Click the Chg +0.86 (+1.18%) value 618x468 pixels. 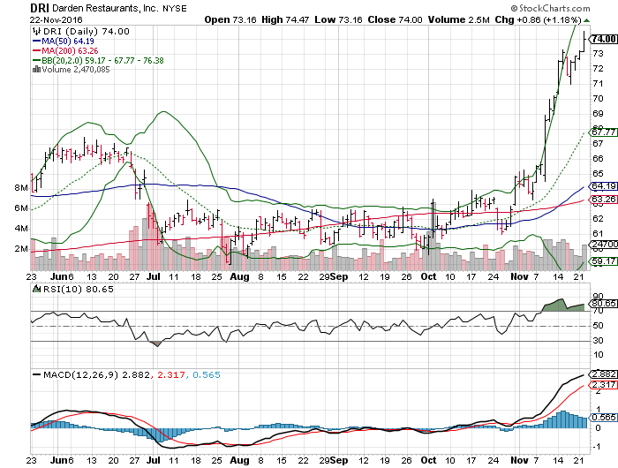[538, 19]
